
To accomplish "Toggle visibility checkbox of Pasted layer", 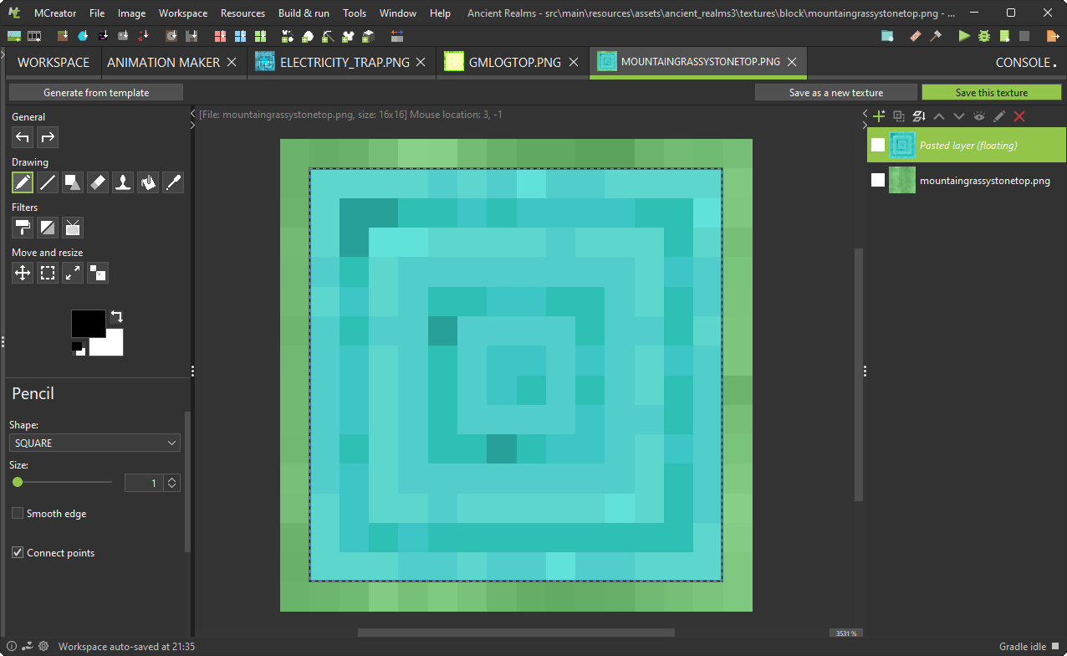I will [878, 145].
